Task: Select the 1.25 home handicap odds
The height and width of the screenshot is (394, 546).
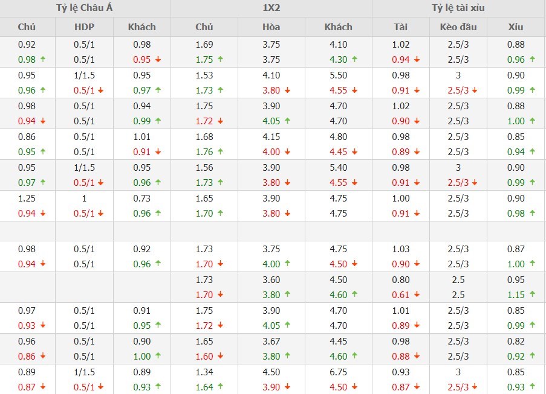Action: point(27,199)
